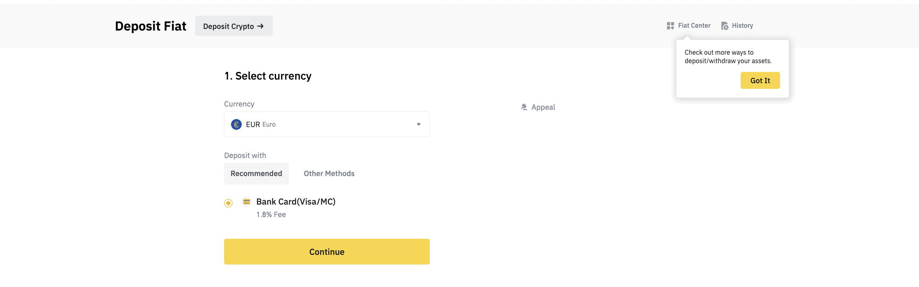Click the Bank Card(Visa/MC) label

point(296,202)
